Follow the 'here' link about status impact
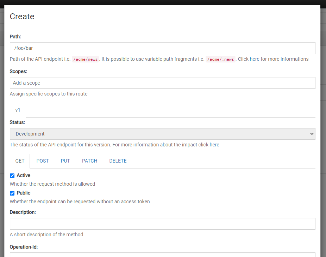This screenshot has width=326, height=257. pyautogui.click(x=214, y=145)
